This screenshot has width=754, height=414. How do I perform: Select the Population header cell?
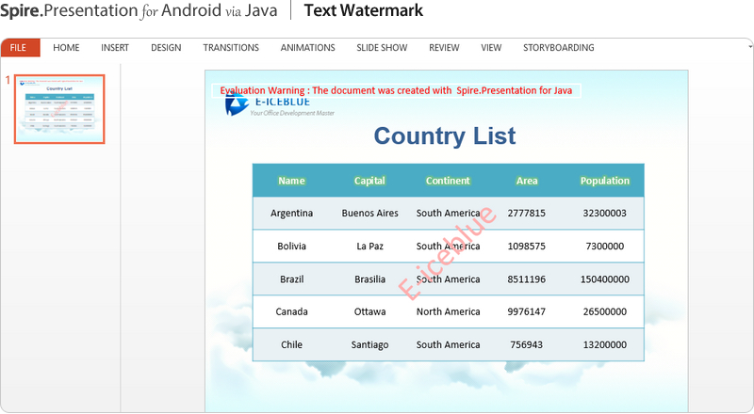pos(604,181)
